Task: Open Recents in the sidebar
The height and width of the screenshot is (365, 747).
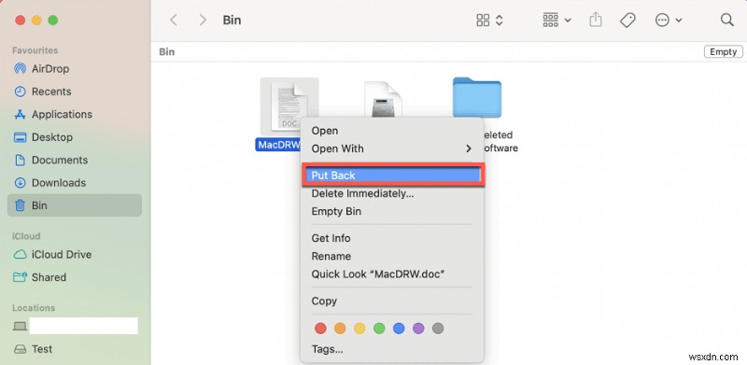Action: 51,91
